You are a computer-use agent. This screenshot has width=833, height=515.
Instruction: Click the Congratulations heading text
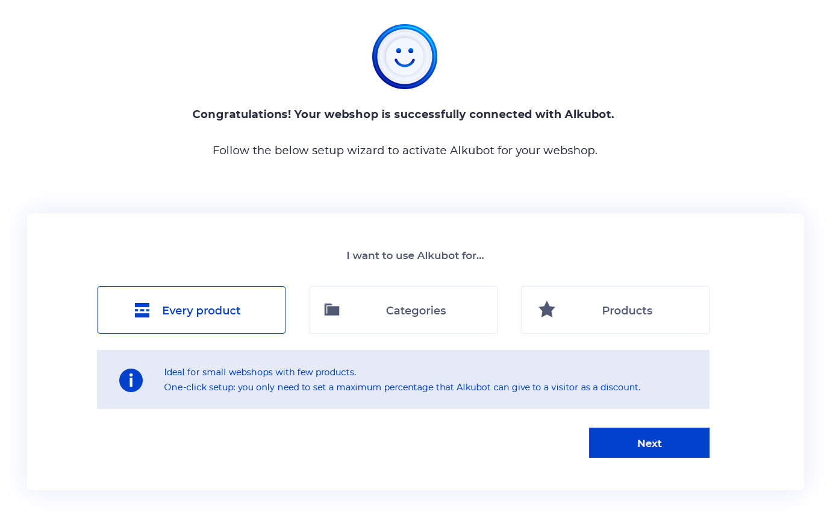coord(403,114)
